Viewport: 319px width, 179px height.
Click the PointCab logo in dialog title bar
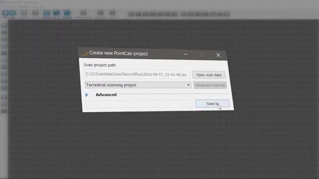(x=85, y=54)
